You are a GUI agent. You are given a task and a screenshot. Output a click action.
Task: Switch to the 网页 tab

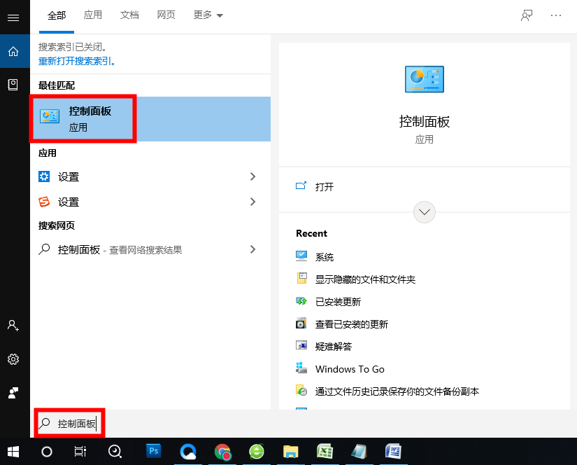(166, 15)
